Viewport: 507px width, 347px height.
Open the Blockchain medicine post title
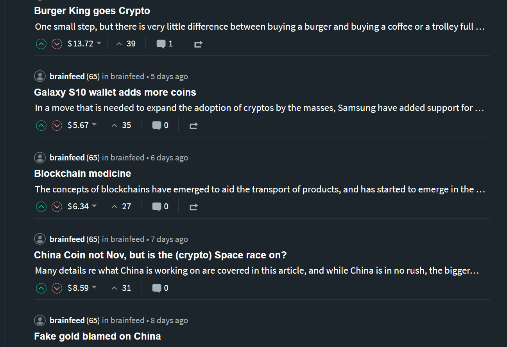82,174
